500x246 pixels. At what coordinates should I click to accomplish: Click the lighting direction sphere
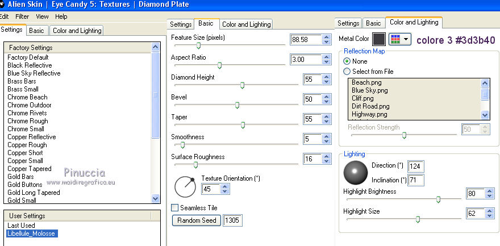click(x=356, y=173)
